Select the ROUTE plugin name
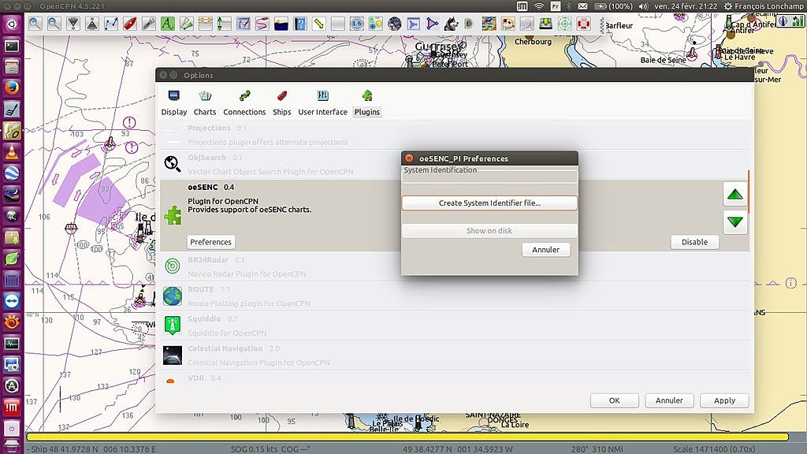The height and width of the screenshot is (454, 807). (x=201, y=289)
